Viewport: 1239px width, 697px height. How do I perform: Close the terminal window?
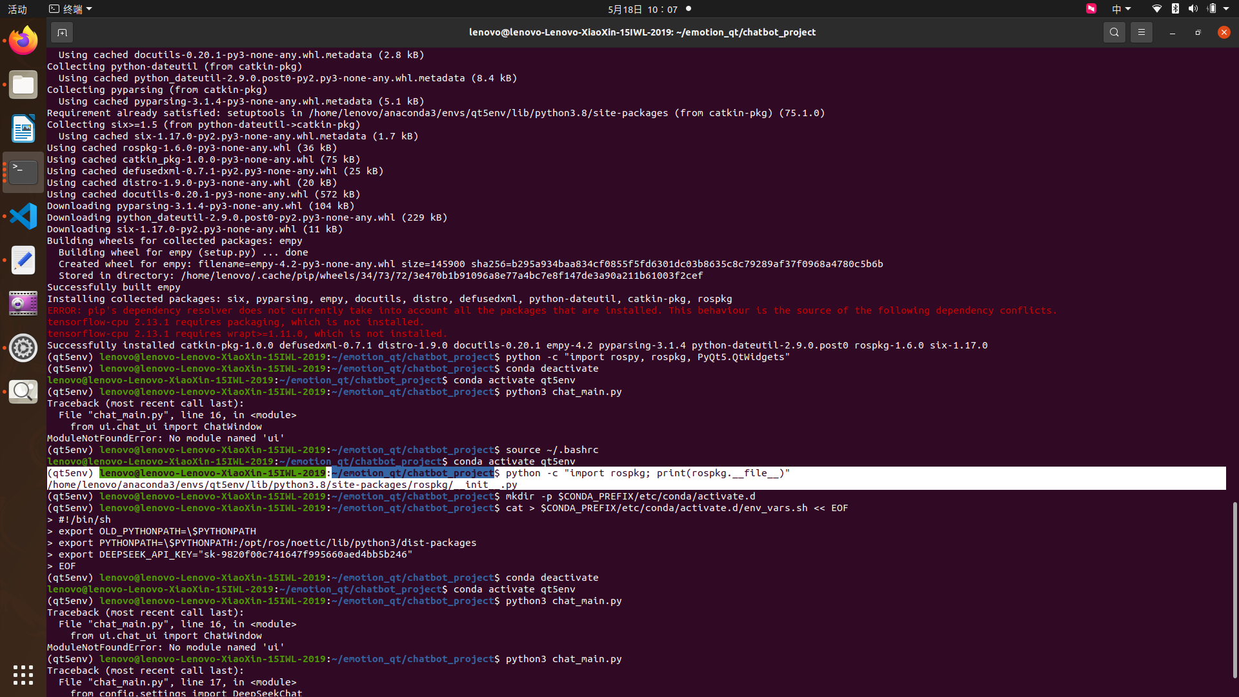1224,32
